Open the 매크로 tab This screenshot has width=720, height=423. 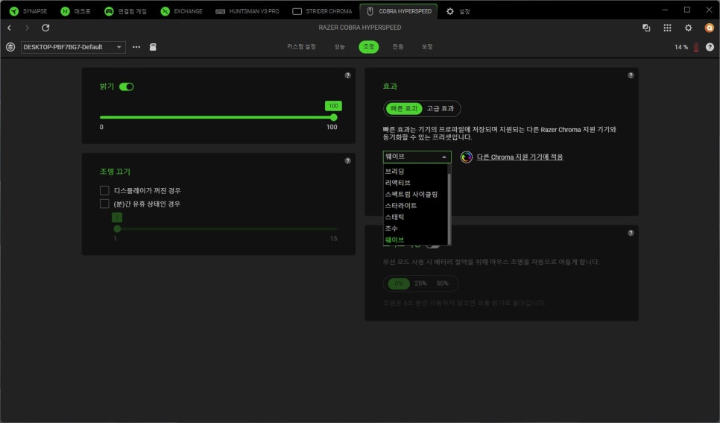(x=76, y=11)
